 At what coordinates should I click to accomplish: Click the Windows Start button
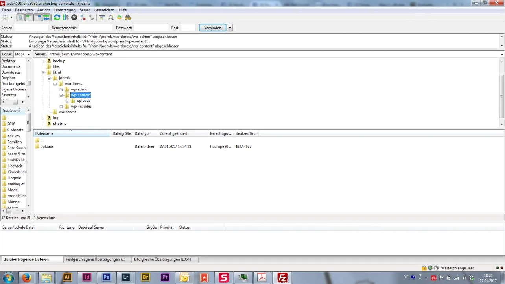pyautogui.click(x=8, y=277)
